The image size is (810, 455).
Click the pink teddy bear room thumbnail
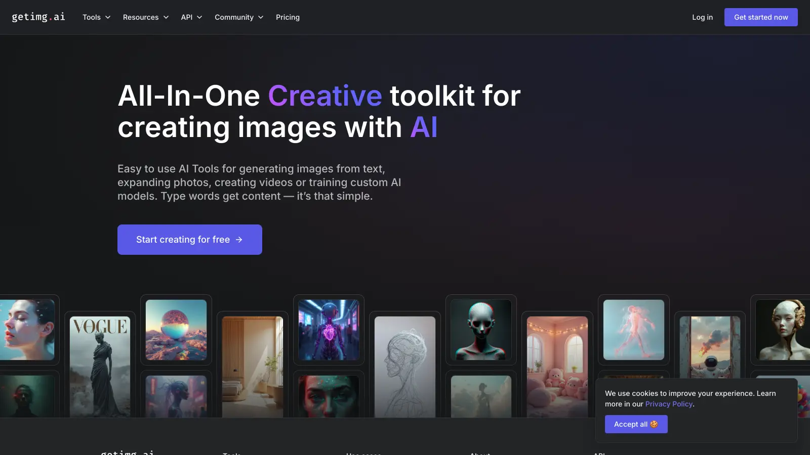tap(557, 363)
